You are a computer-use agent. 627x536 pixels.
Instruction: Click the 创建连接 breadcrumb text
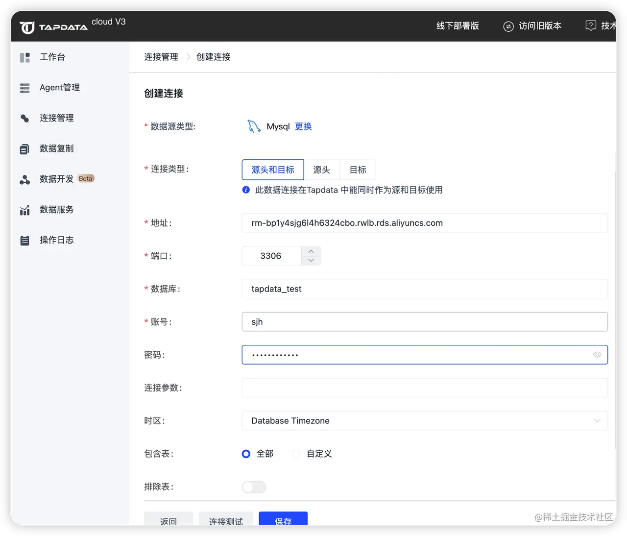[214, 57]
